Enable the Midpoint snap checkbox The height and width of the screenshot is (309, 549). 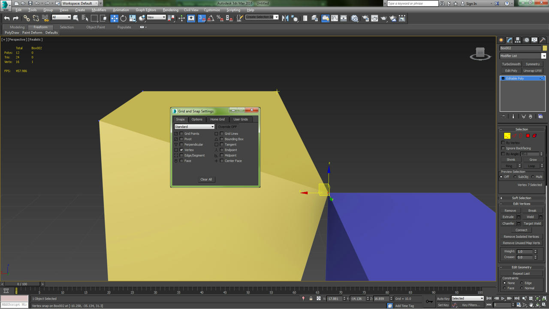[222, 155]
